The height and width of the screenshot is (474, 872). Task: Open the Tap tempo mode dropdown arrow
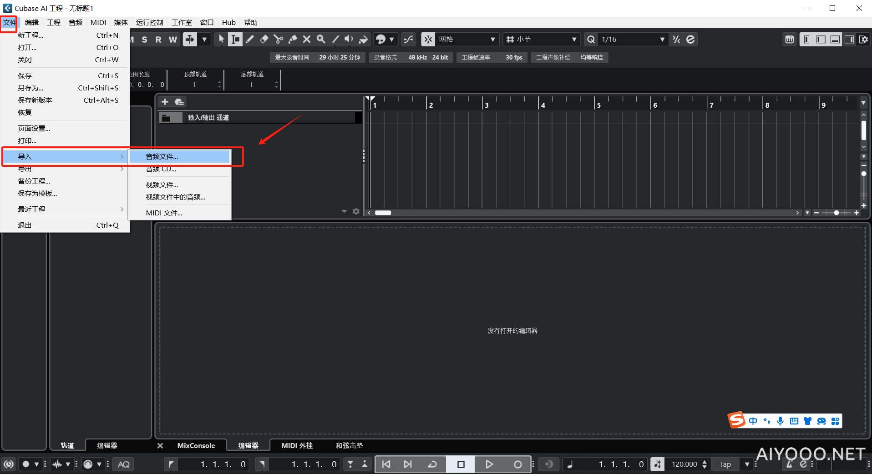(x=747, y=464)
